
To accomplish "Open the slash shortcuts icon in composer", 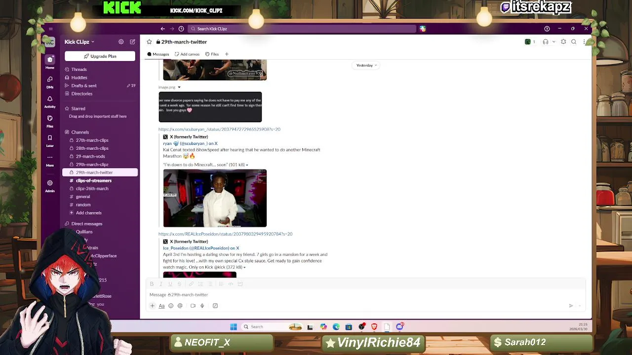I will pyautogui.click(x=215, y=306).
